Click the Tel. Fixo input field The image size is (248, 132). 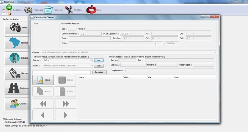[133, 38]
